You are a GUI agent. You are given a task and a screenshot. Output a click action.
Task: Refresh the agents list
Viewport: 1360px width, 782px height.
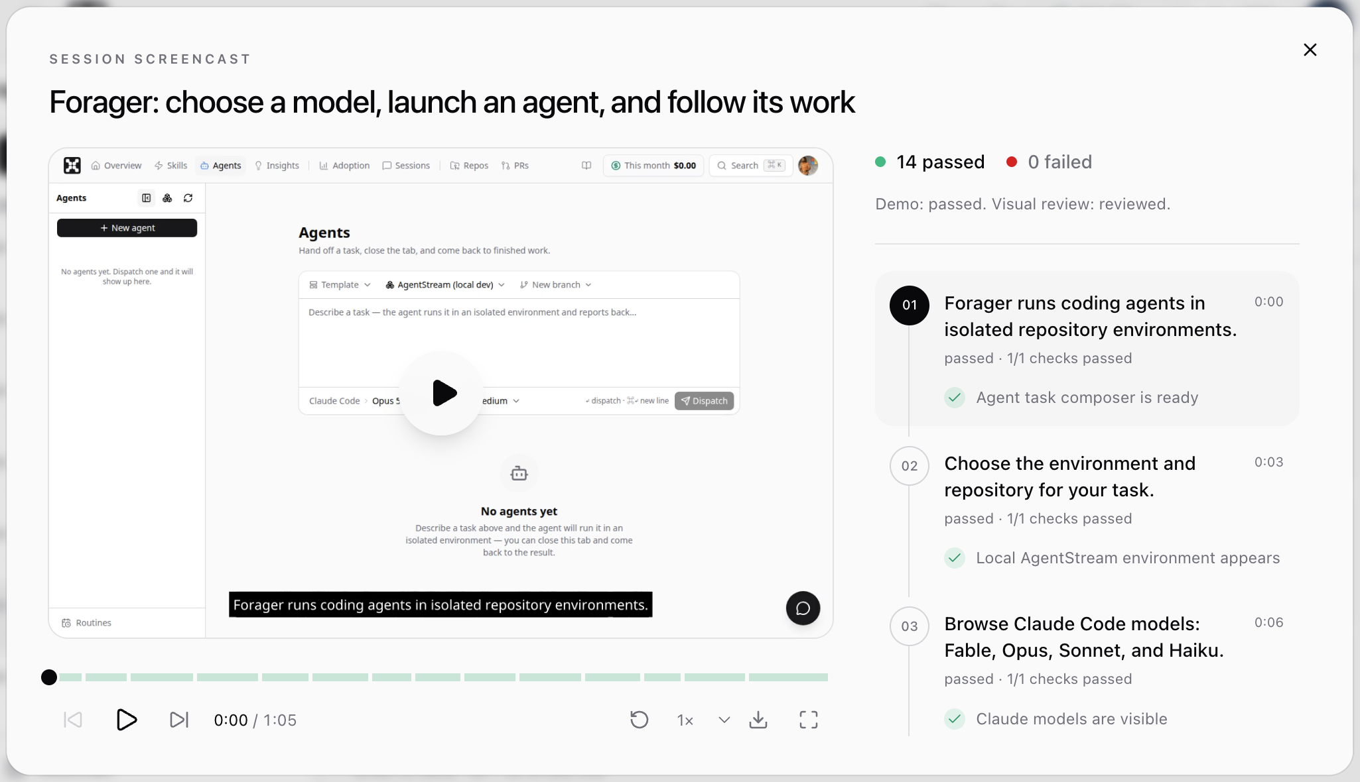(188, 198)
